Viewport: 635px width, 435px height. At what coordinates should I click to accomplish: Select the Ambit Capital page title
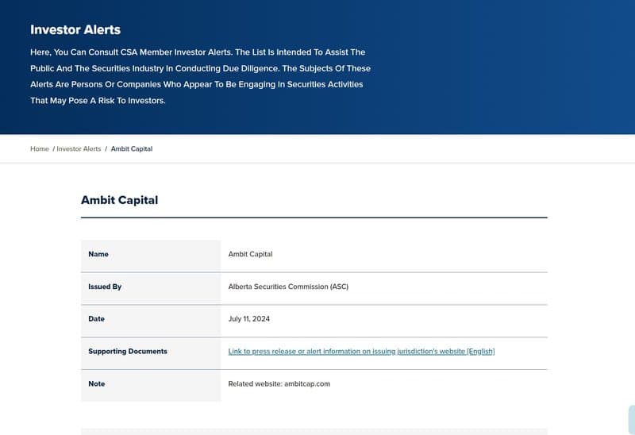(x=120, y=200)
